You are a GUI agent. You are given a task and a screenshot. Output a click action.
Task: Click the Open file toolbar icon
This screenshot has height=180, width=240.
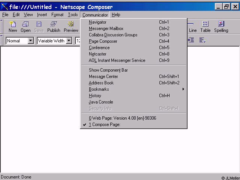pos(25,27)
